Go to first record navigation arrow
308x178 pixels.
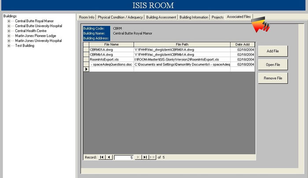[x=102, y=157]
